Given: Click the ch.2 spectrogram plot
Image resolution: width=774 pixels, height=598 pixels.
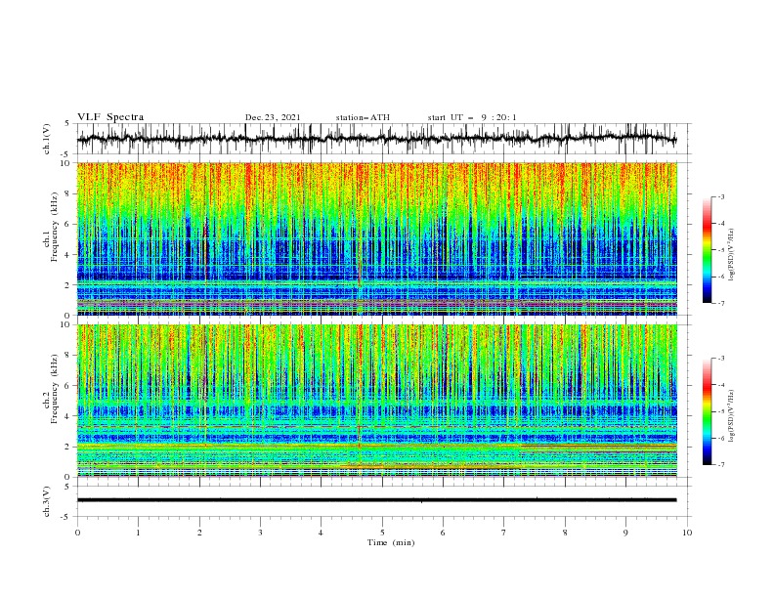Looking at the screenshot, I should point(377,401).
